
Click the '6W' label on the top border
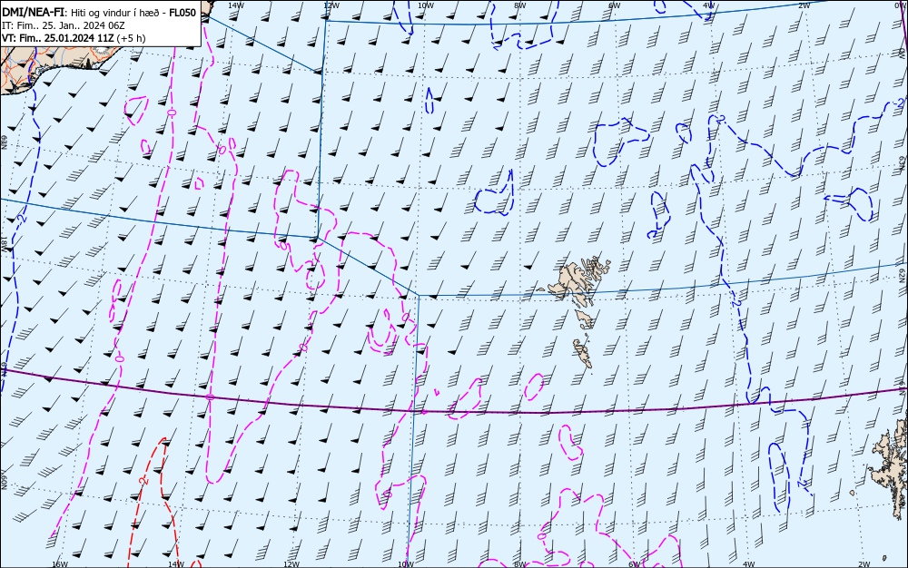pyautogui.click(x=615, y=5)
